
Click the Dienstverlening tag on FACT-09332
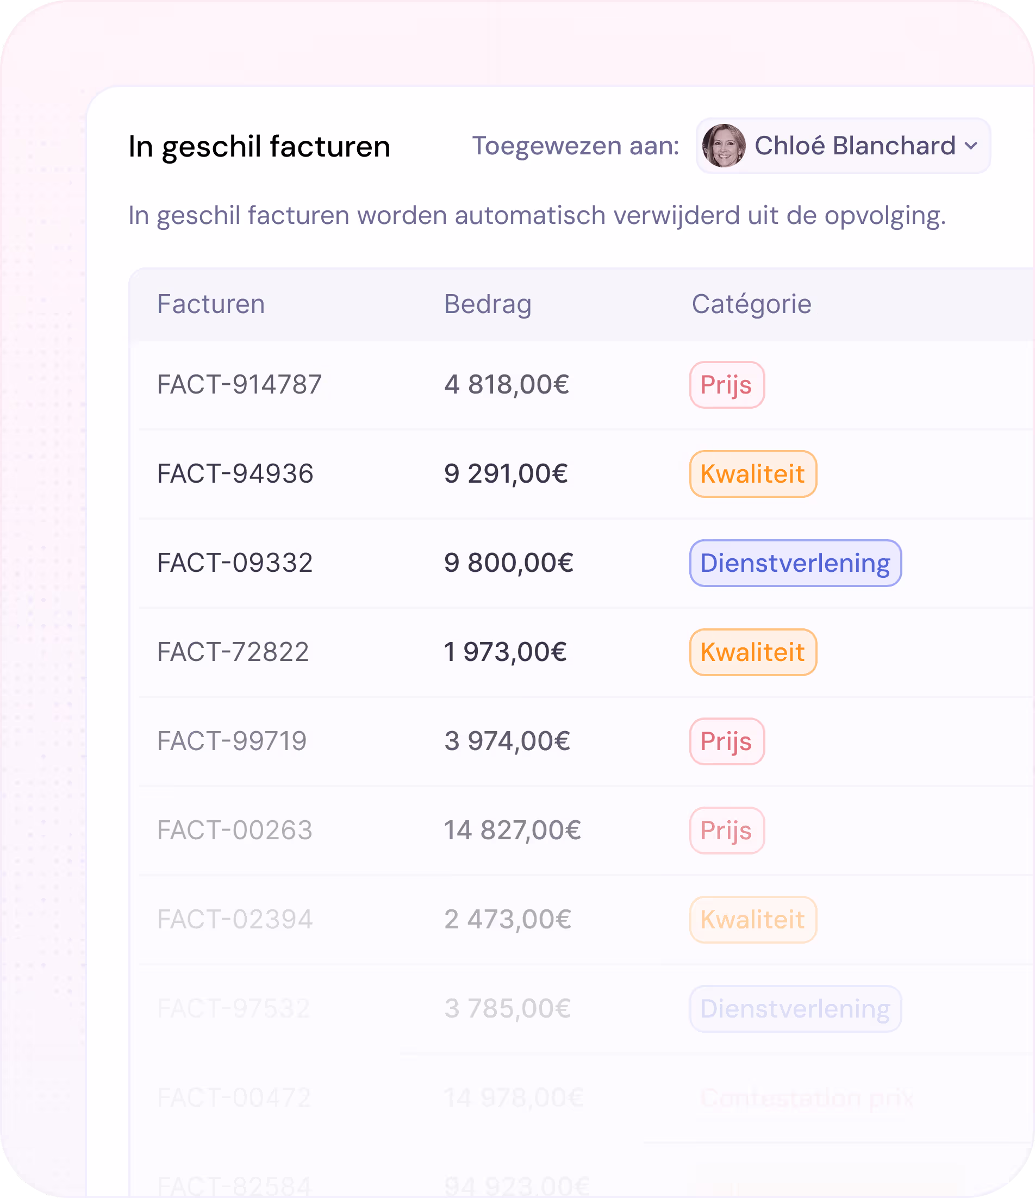point(795,563)
